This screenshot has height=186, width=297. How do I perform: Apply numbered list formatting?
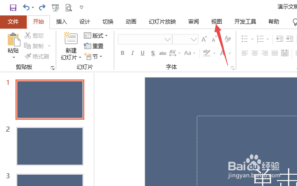click(260, 39)
